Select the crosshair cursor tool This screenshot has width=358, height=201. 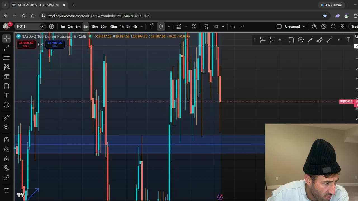pyautogui.click(x=6, y=38)
